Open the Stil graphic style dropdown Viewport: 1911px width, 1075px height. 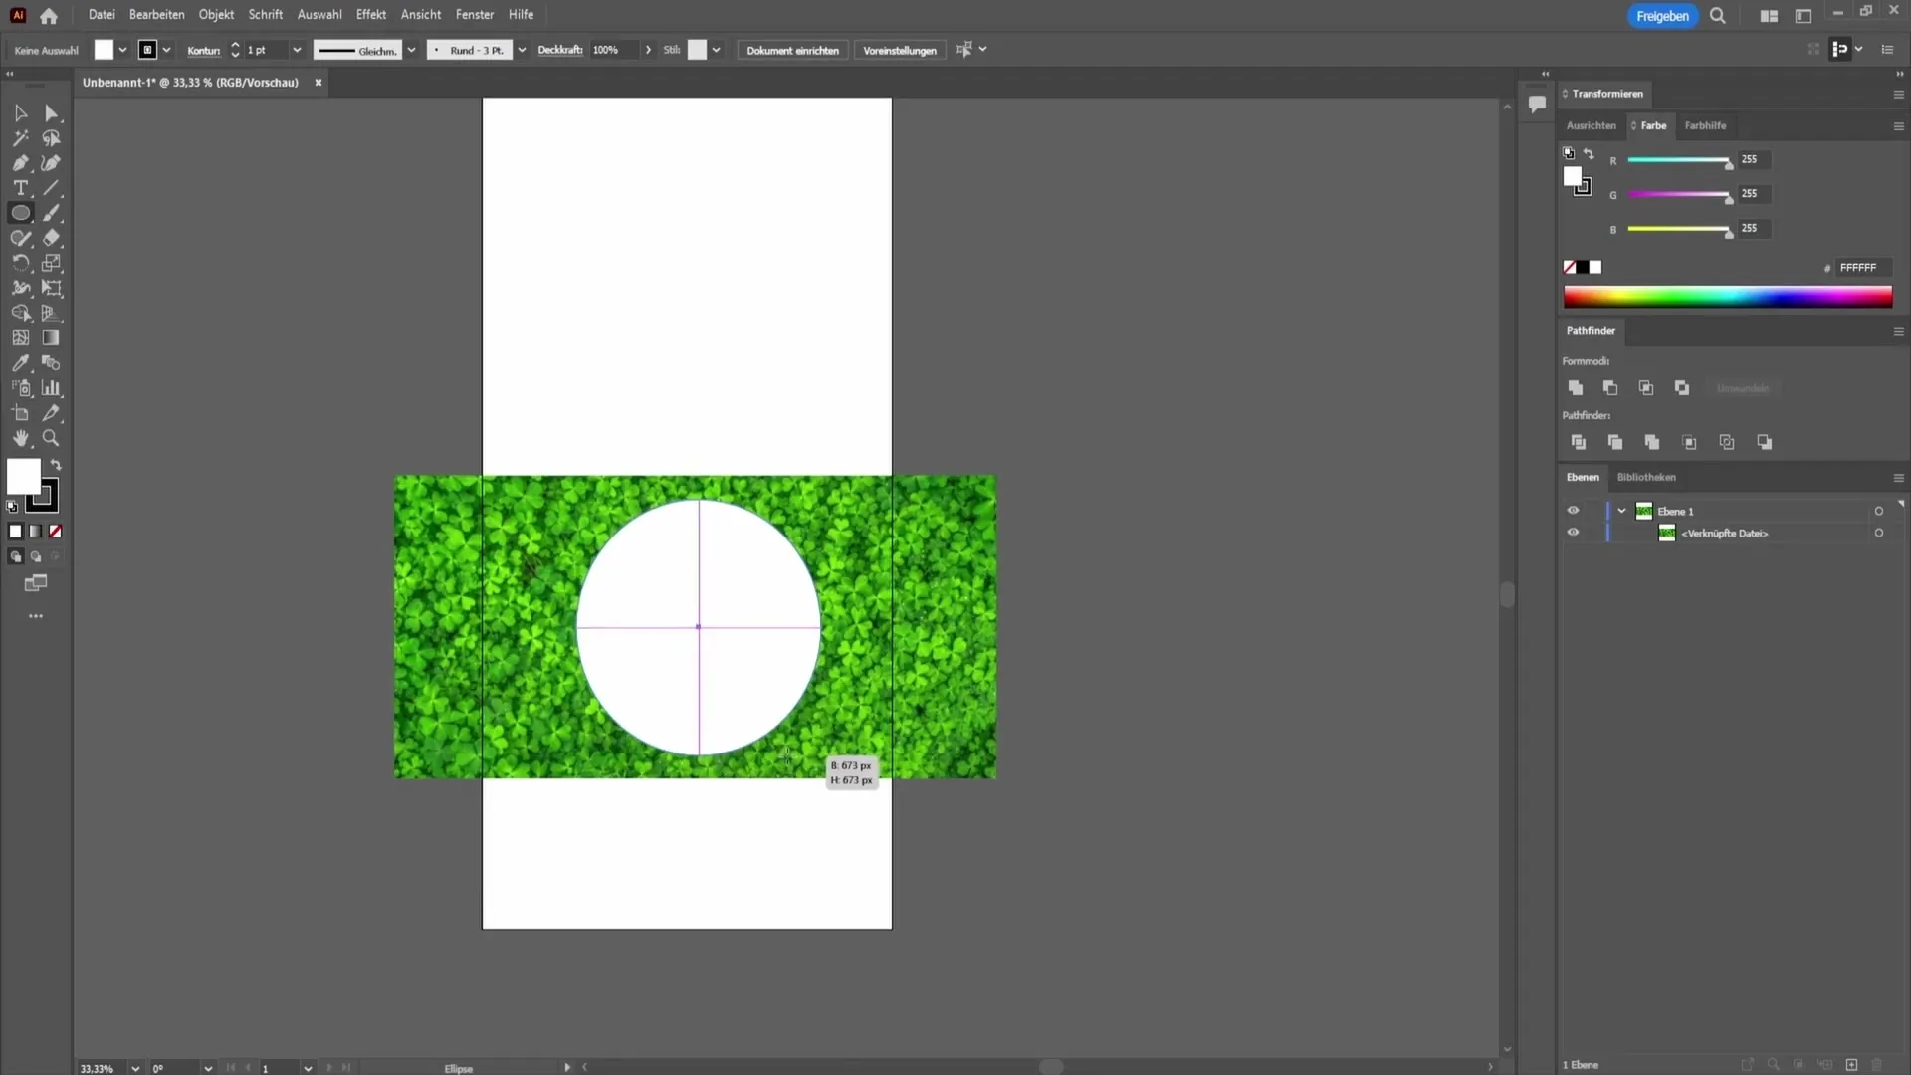716,50
